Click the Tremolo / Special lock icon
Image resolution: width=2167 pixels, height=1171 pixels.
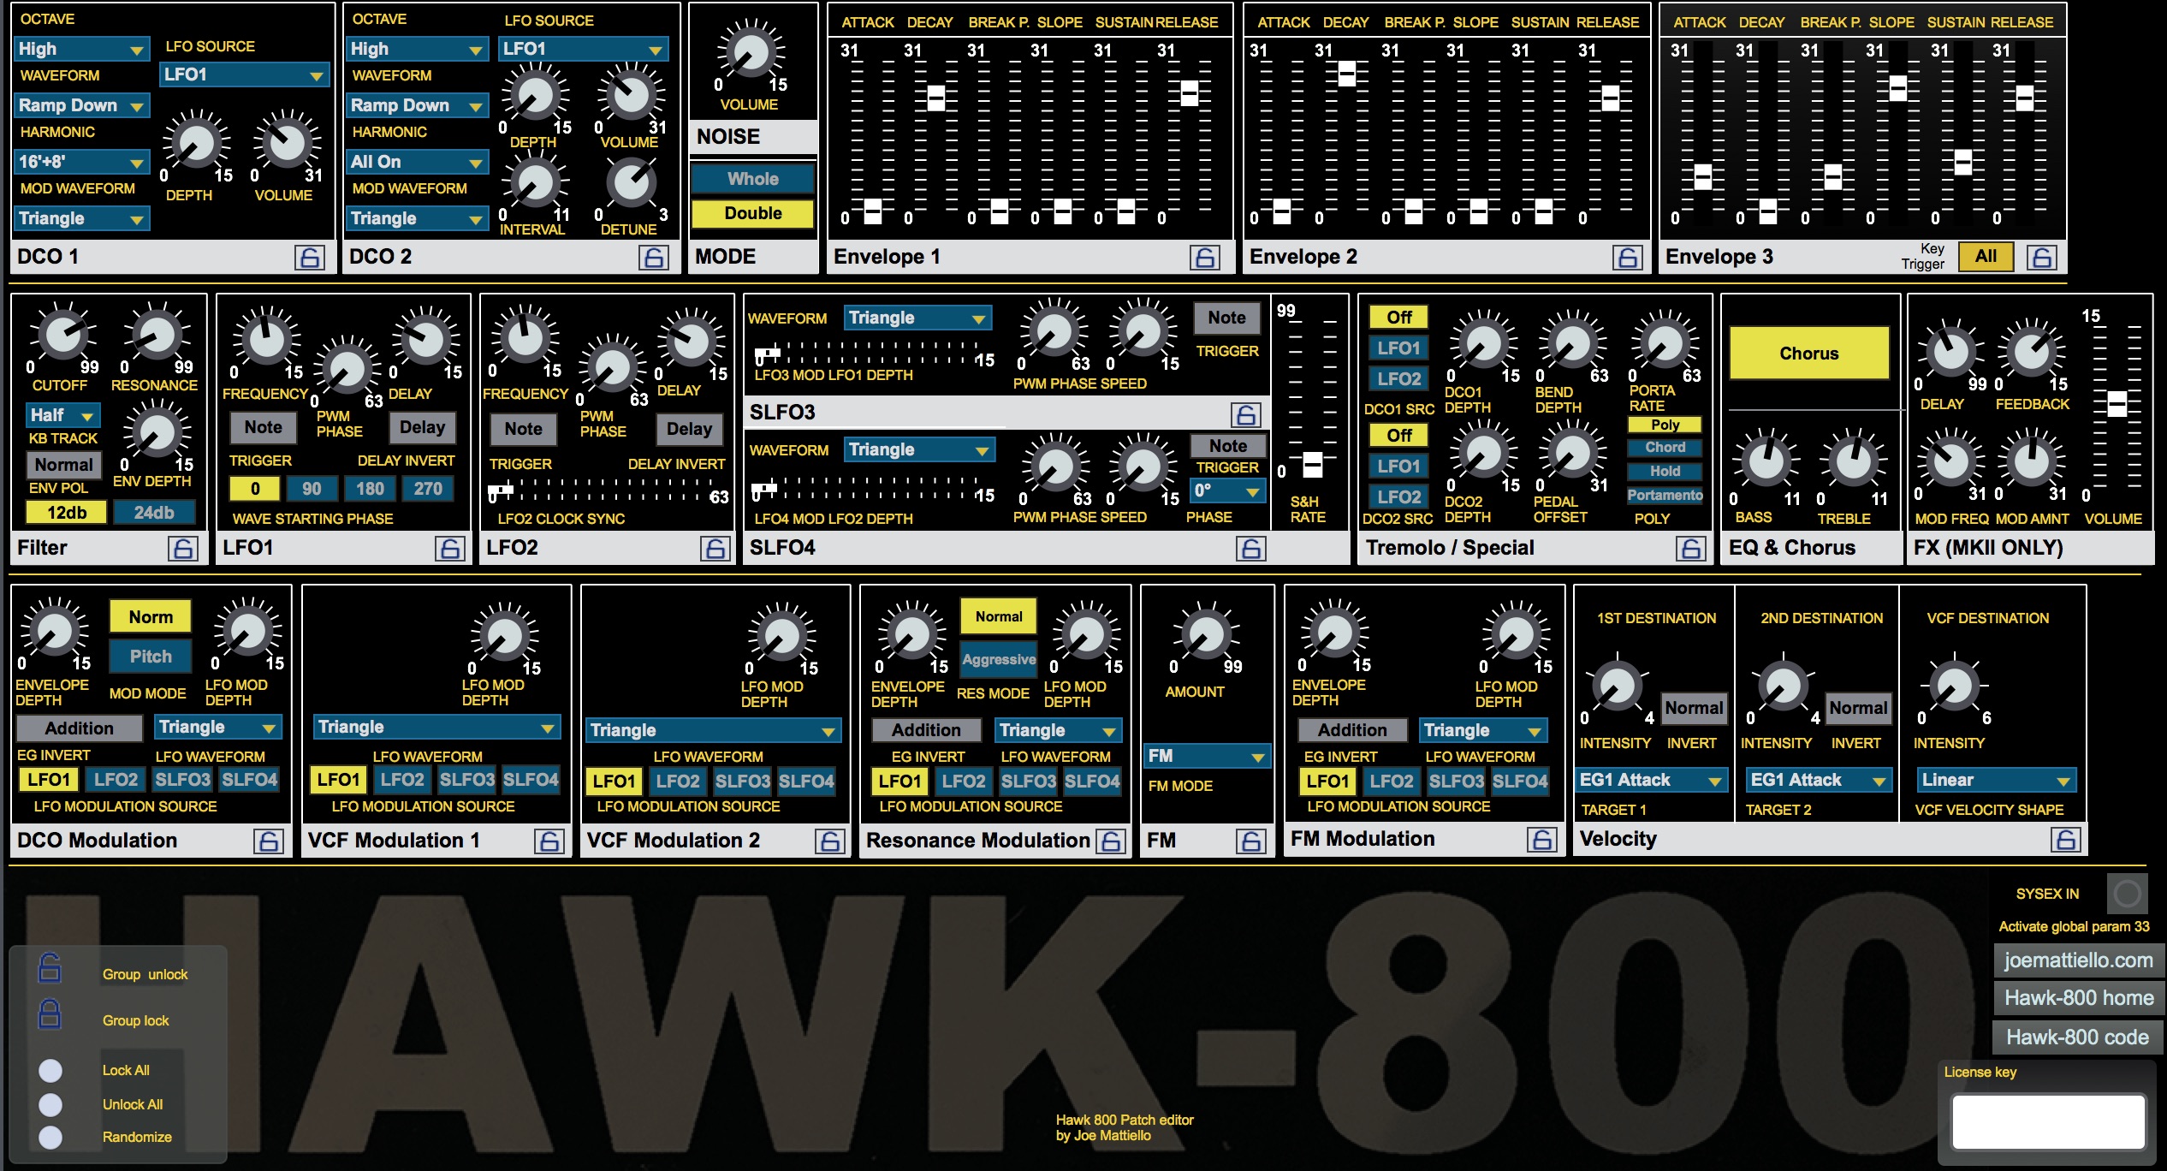tap(1690, 549)
